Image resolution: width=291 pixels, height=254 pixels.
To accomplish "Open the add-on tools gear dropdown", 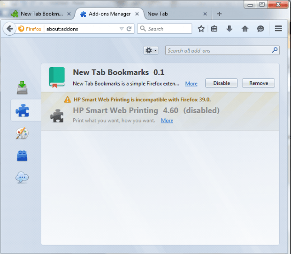I will pyautogui.click(x=151, y=50).
